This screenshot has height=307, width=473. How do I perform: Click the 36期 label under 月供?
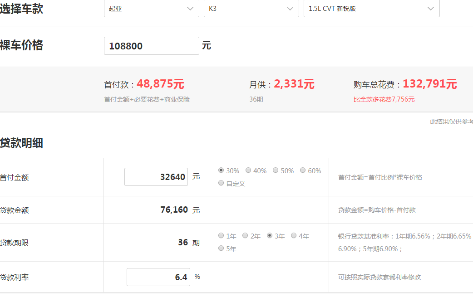[256, 99]
